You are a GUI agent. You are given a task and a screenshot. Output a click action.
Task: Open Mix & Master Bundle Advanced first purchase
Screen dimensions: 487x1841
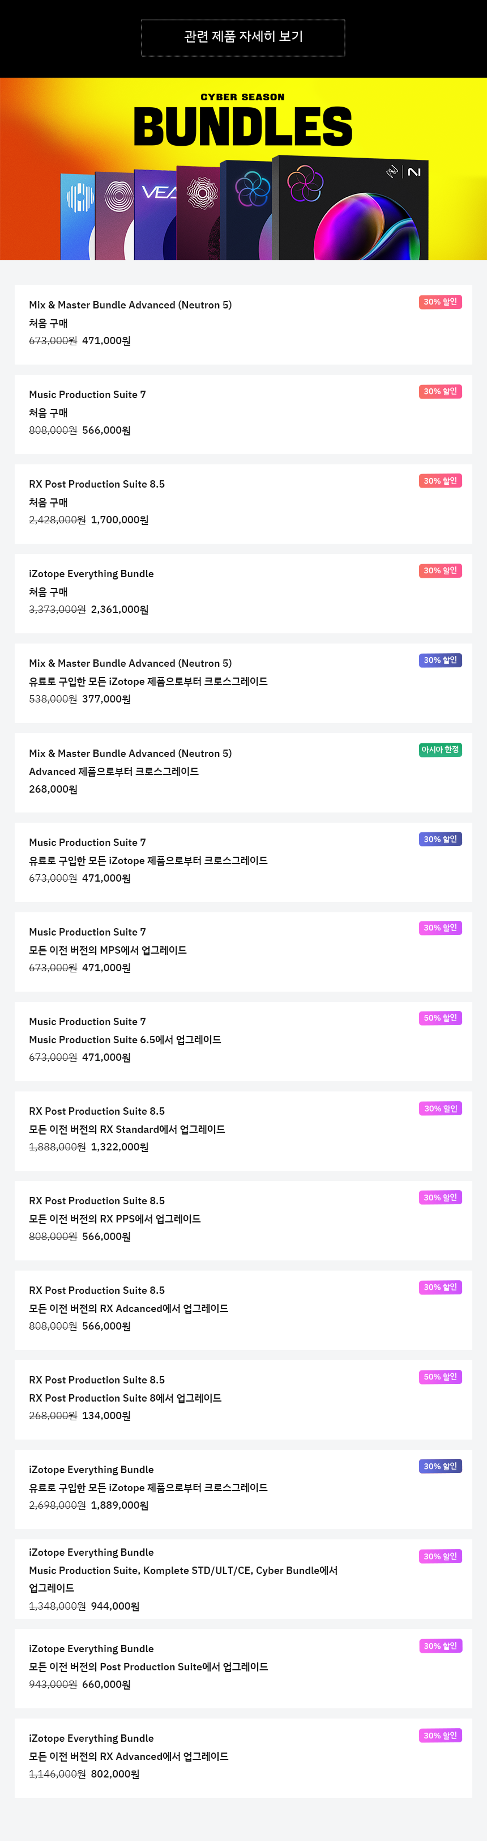(244, 324)
